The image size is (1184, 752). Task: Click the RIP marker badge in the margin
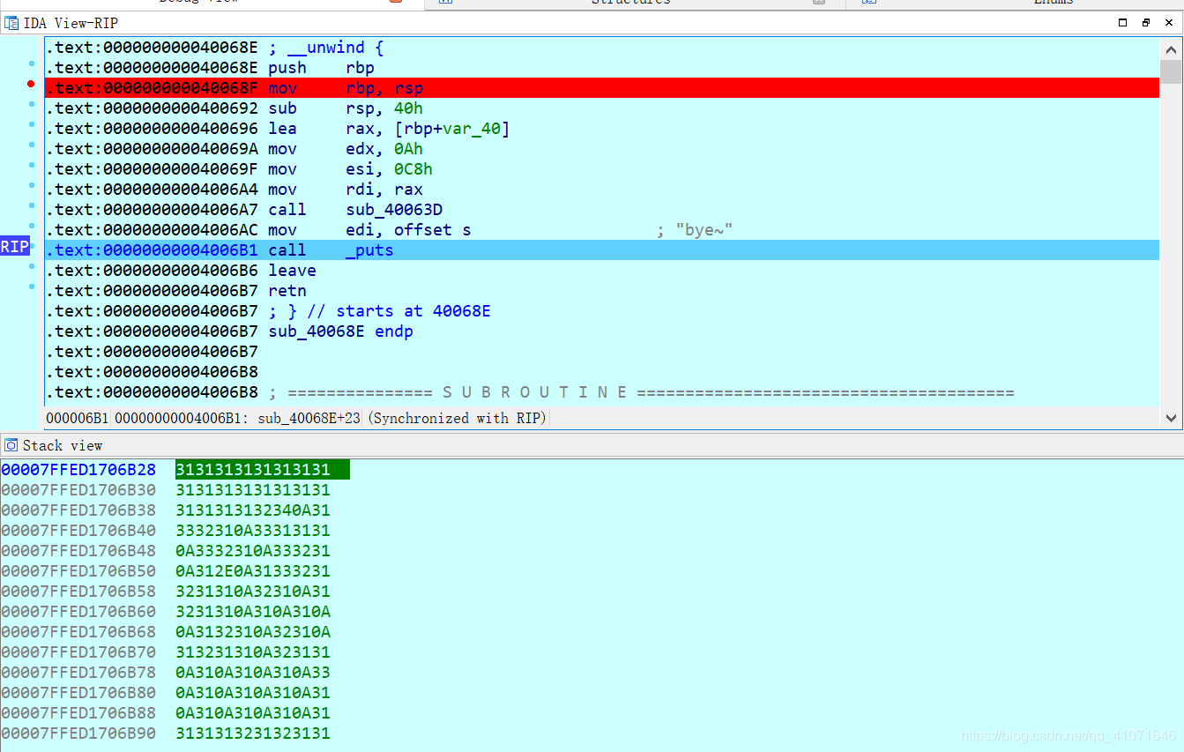click(x=15, y=245)
